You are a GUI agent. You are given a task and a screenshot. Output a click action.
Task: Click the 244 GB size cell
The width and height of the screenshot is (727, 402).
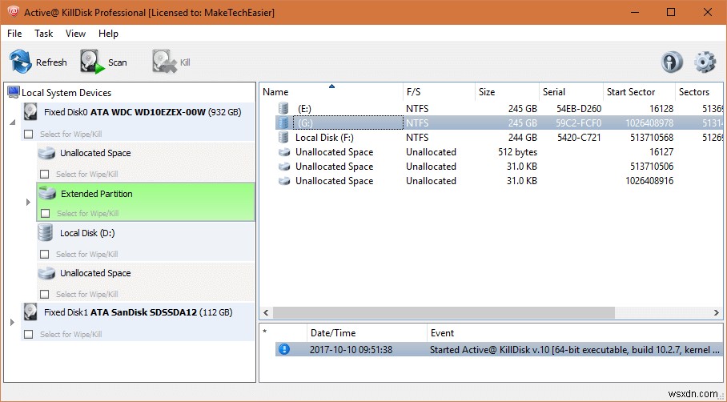[523, 137]
